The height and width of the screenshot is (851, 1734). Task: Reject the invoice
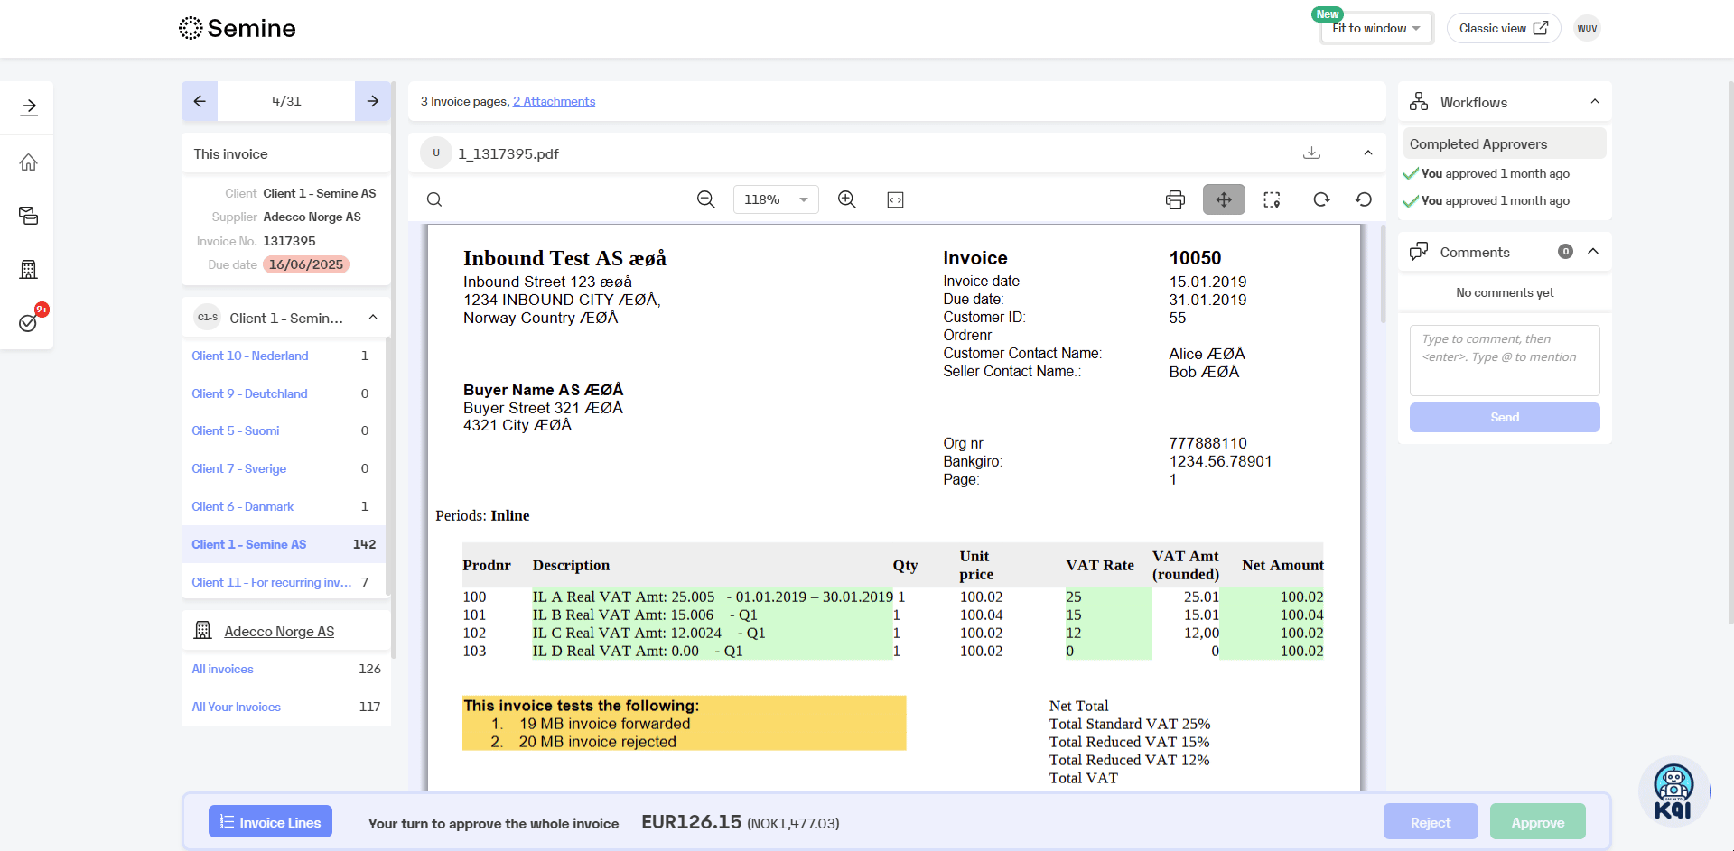click(x=1431, y=822)
